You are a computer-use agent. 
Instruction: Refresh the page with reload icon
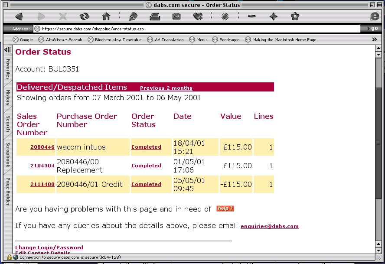pos(85,17)
